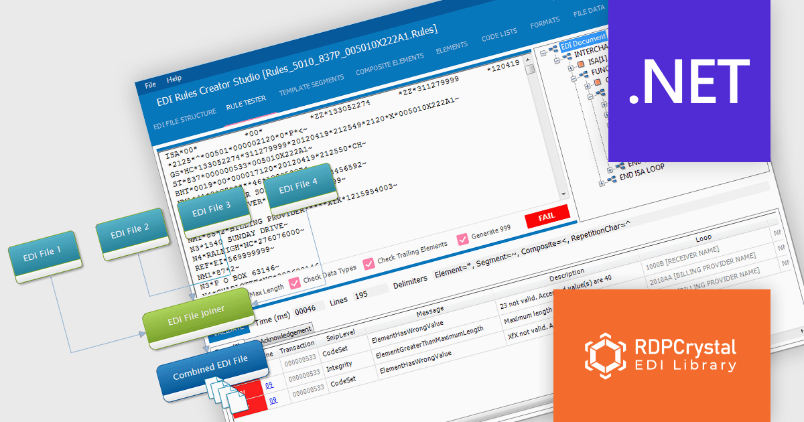Switch to the FORMATS tab
Screen dimensions: 804x422
pos(545,24)
